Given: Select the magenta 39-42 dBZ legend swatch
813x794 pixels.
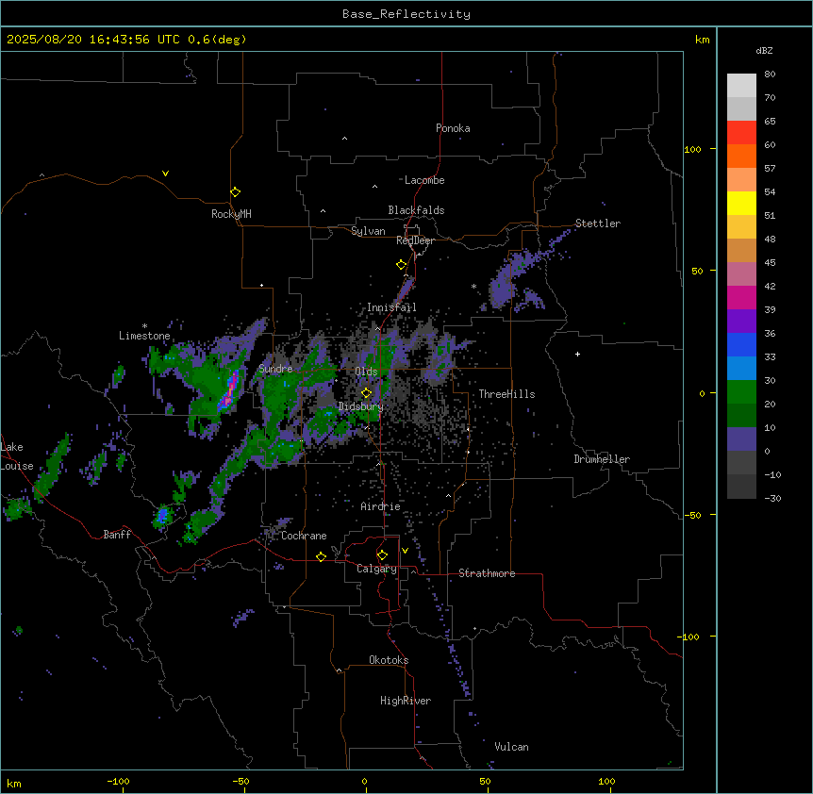Looking at the screenshot, I should tap(741, 297).
